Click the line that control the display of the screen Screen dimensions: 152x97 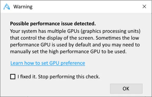pyautogui.click(x=75, y=38)
